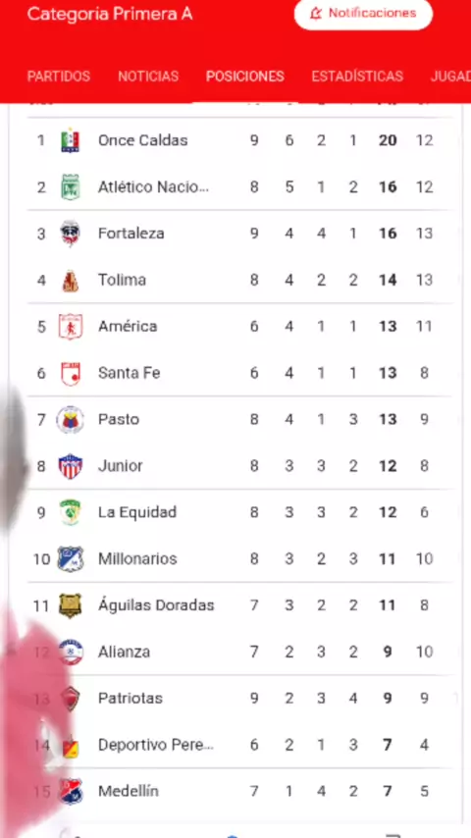Image resolution: width=471 pixels, height=838 pixels.
Task: Click the Águilas Doradas gold crest
Action: pyautogui.click(x=70, y=605)
